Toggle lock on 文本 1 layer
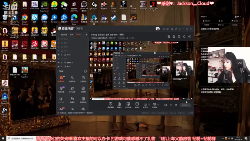 [x=62, y=55]
